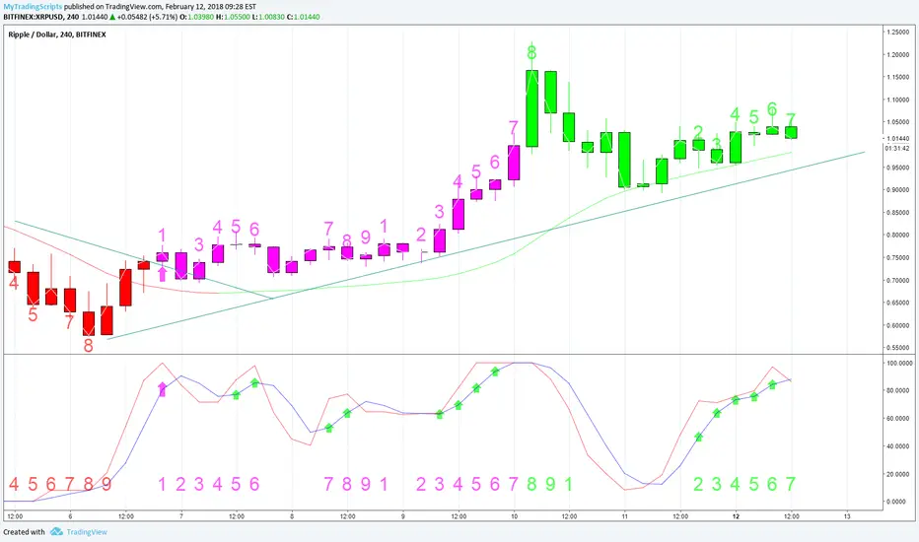Click the 0.55000 price axis label
The width and height of the screenshot is (919, 542).
898,348
